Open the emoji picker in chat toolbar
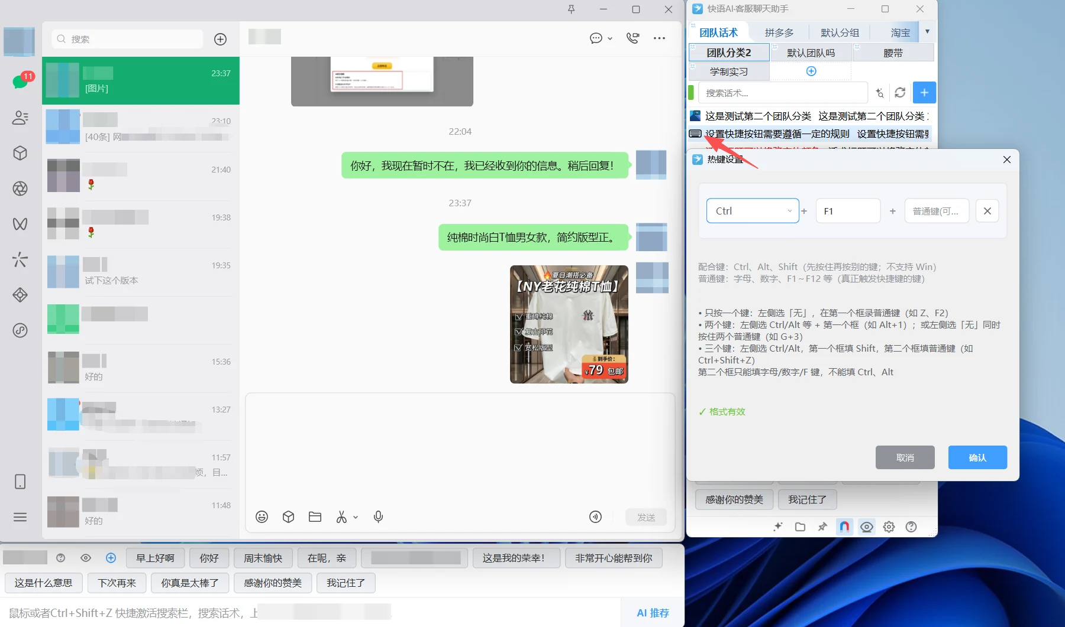This screenshot has height=627, width=1065. [x=262, y=517]
